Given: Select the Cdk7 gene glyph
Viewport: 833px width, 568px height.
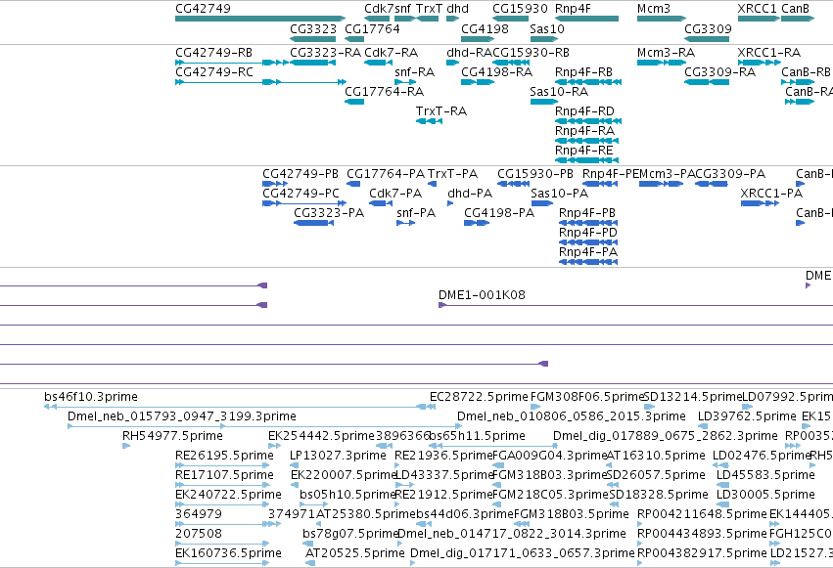Looking at the screenshot, I should point(377,19).
